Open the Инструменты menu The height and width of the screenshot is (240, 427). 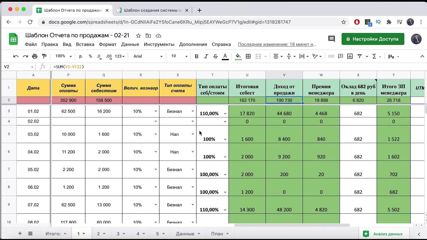pos(159,44)
